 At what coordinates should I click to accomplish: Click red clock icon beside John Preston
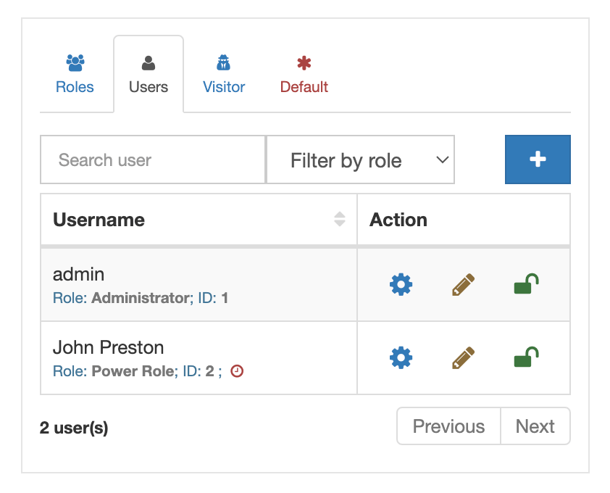[x=237, y=371]
